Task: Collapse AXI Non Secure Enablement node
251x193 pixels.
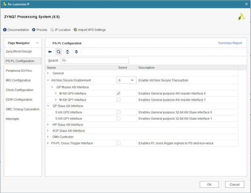Action: click(x=48, y=80)
